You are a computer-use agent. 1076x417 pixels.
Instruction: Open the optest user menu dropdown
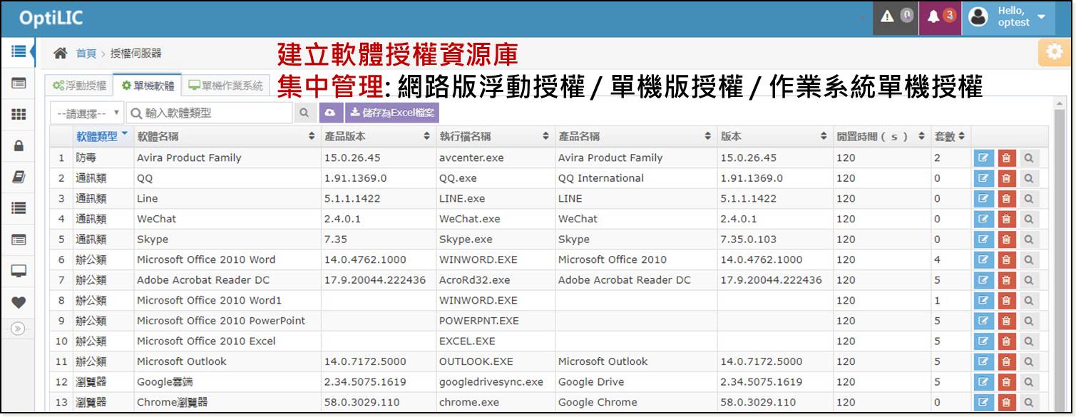[1008, 17]
